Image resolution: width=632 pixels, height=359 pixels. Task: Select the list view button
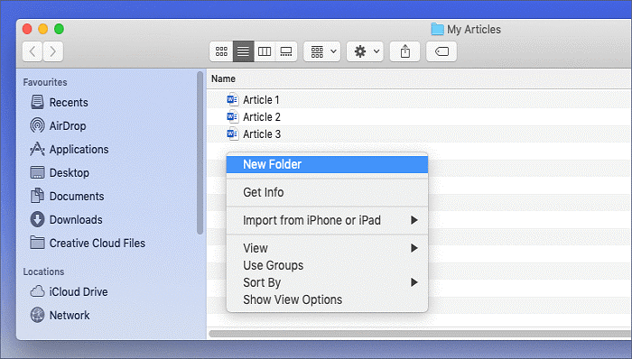244,51
